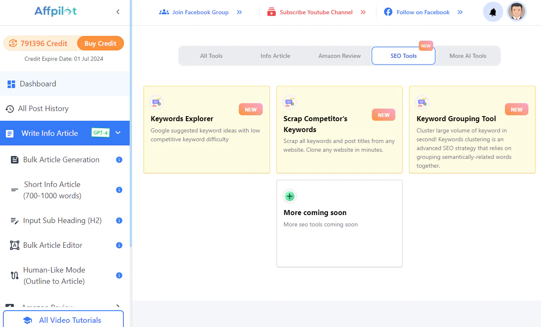Click Follow on Facebook link

(x=423, y=12)
